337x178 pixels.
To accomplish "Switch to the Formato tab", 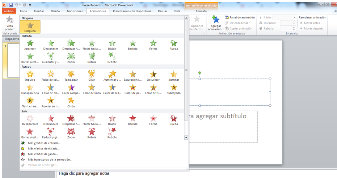I will 201,11.
